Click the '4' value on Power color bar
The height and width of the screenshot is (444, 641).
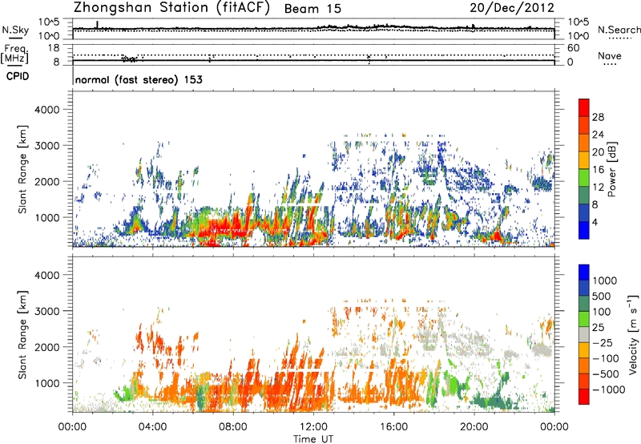[x=595, y=222]
